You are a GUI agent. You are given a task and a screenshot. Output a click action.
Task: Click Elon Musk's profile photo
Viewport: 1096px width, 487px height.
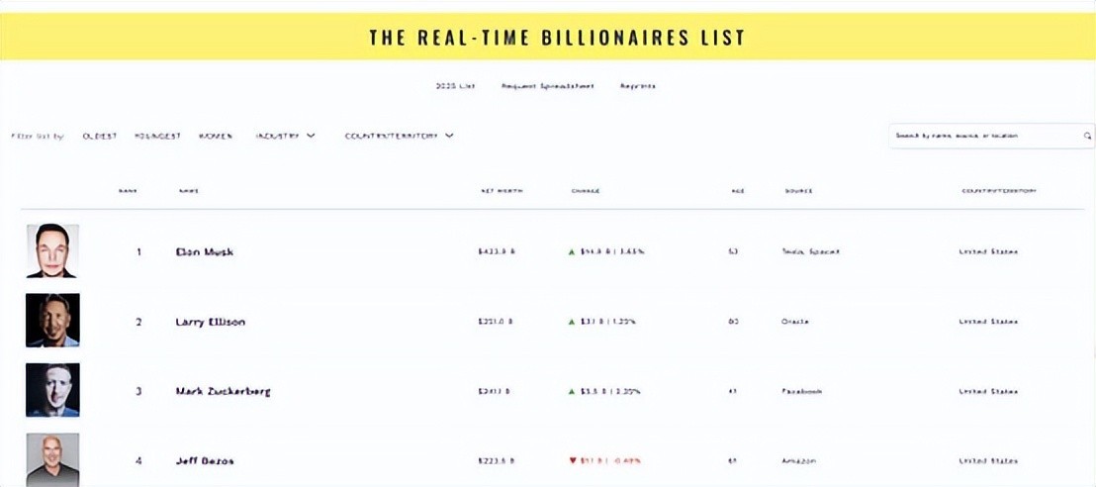tap(52, 250)
